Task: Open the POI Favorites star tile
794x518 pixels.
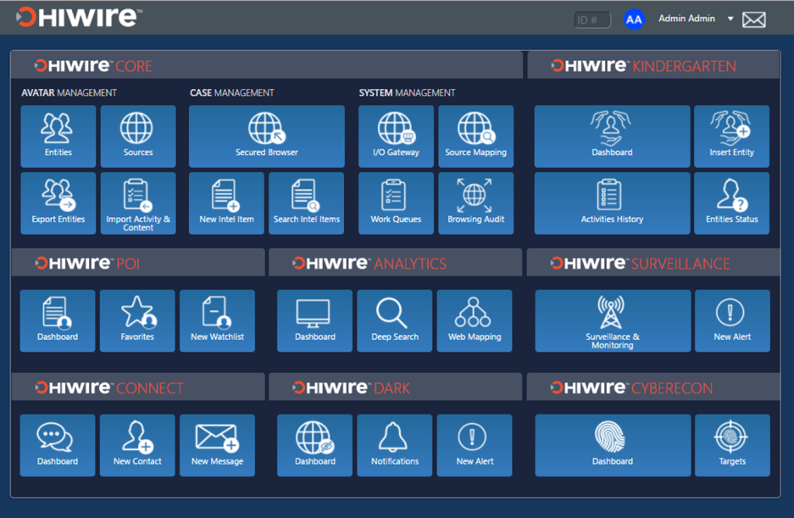Action: [x=137, y=320]
